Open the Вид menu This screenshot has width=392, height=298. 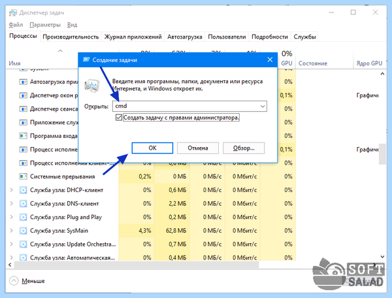72,25
